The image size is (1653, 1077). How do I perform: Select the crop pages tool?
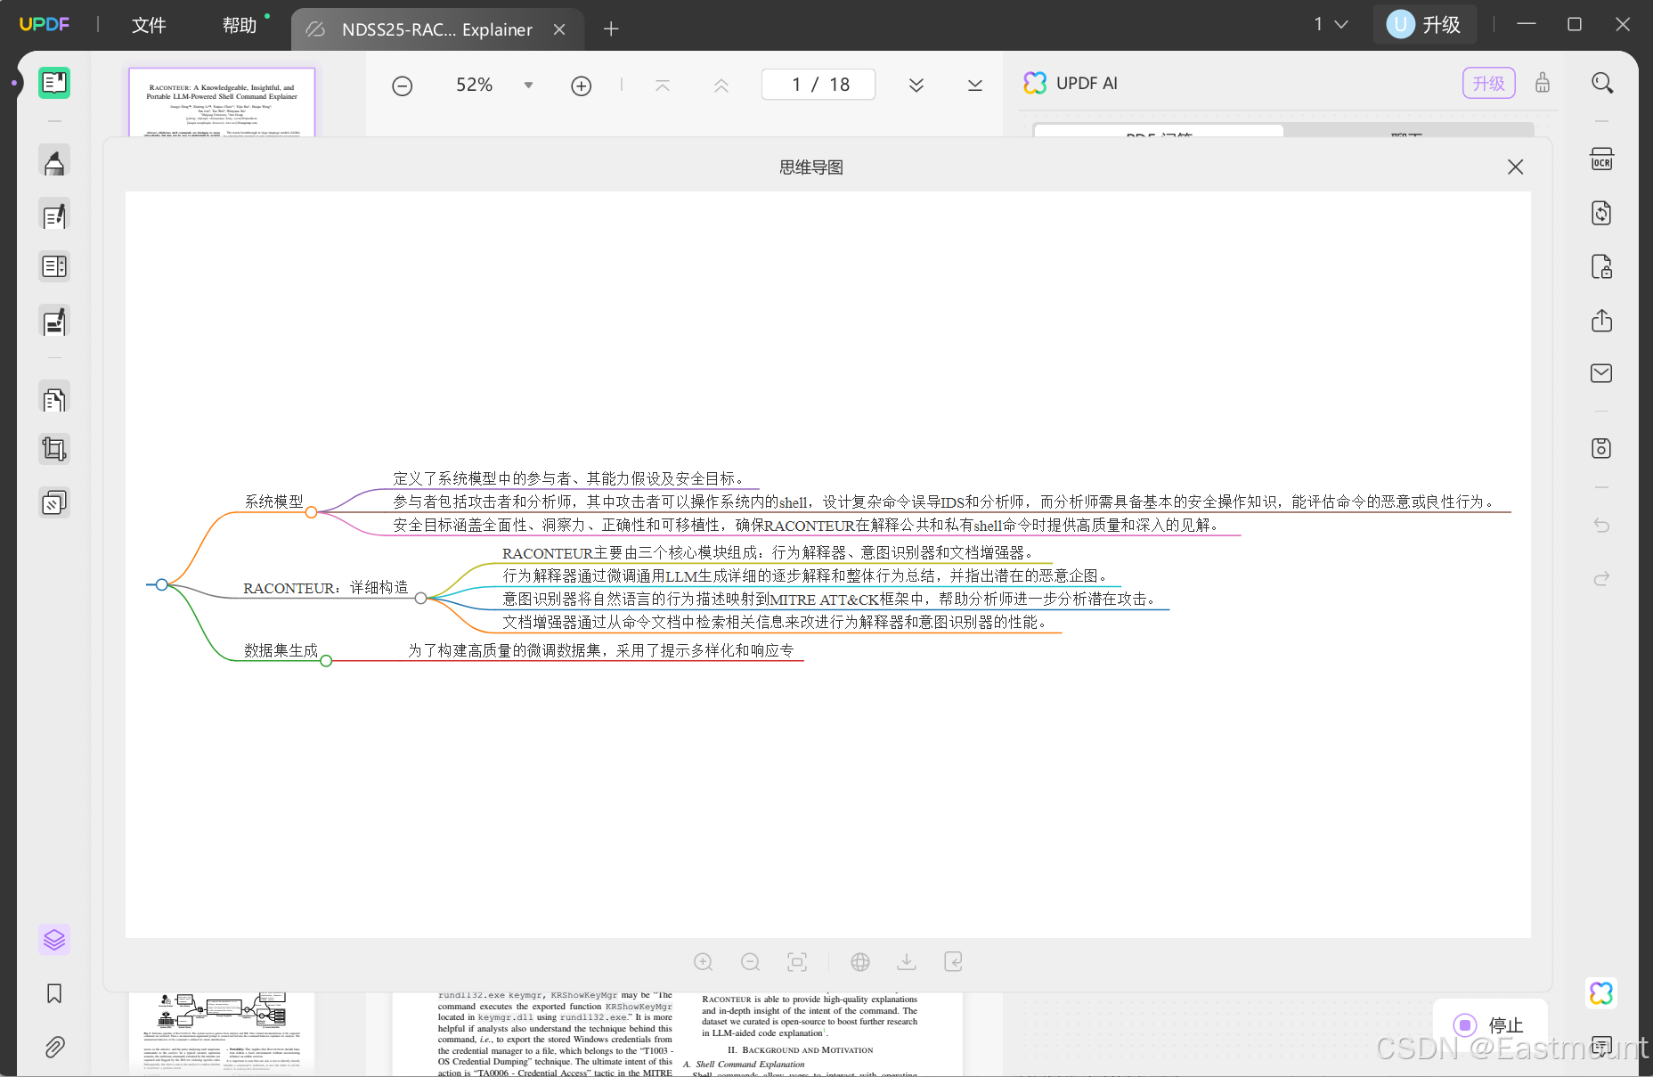pos(54,449)
